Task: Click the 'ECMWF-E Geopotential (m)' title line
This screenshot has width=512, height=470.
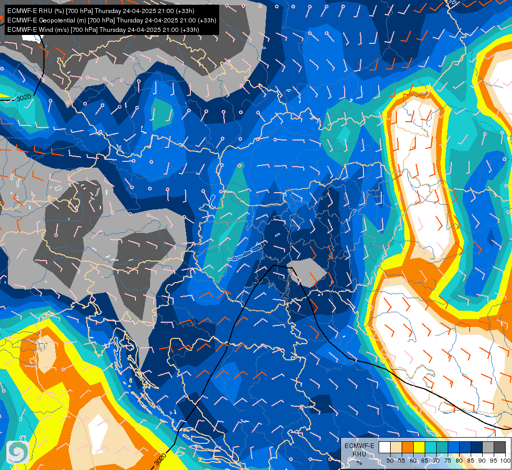Action: point(112,20)
